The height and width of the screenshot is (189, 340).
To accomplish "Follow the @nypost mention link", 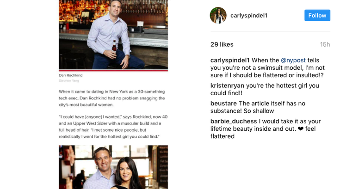I will 293,60.
